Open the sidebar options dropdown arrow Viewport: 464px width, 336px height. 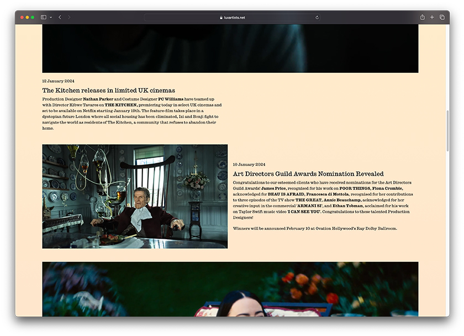click(x=51, y=17)
